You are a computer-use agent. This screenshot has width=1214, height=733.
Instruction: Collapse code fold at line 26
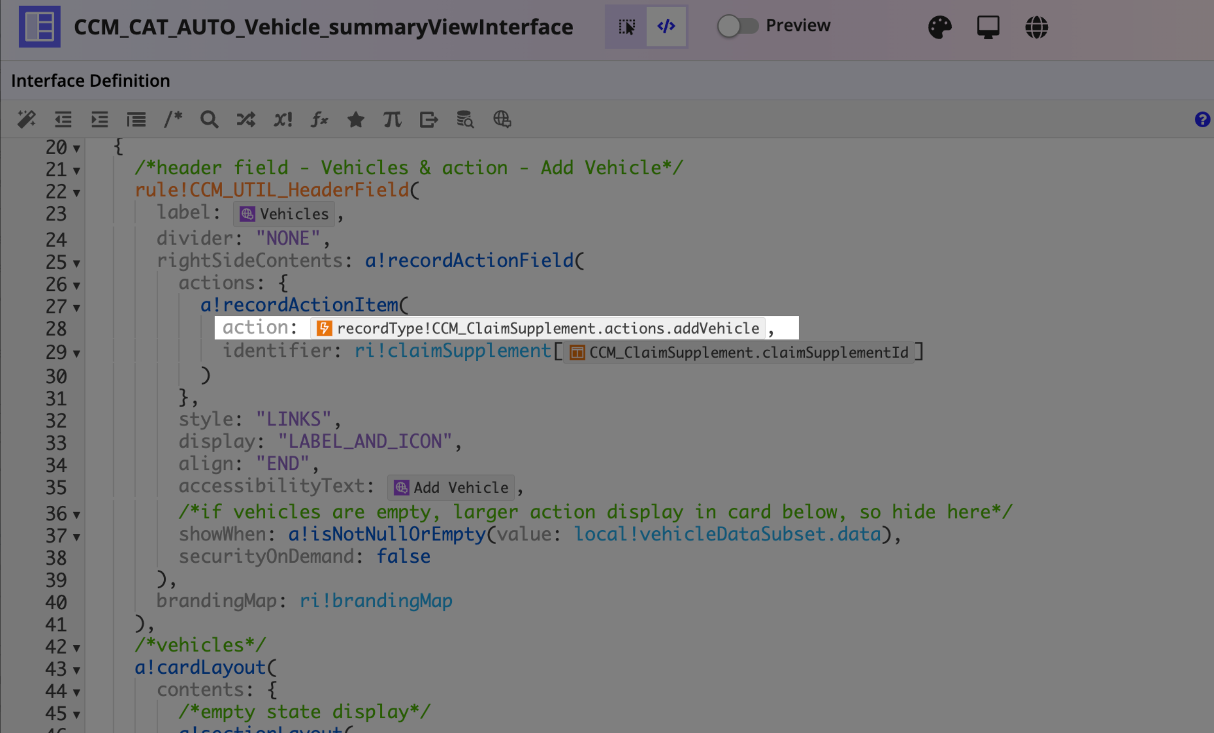coord(77,286)
